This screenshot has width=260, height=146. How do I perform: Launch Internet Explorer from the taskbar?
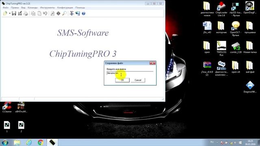pos(29,142)
